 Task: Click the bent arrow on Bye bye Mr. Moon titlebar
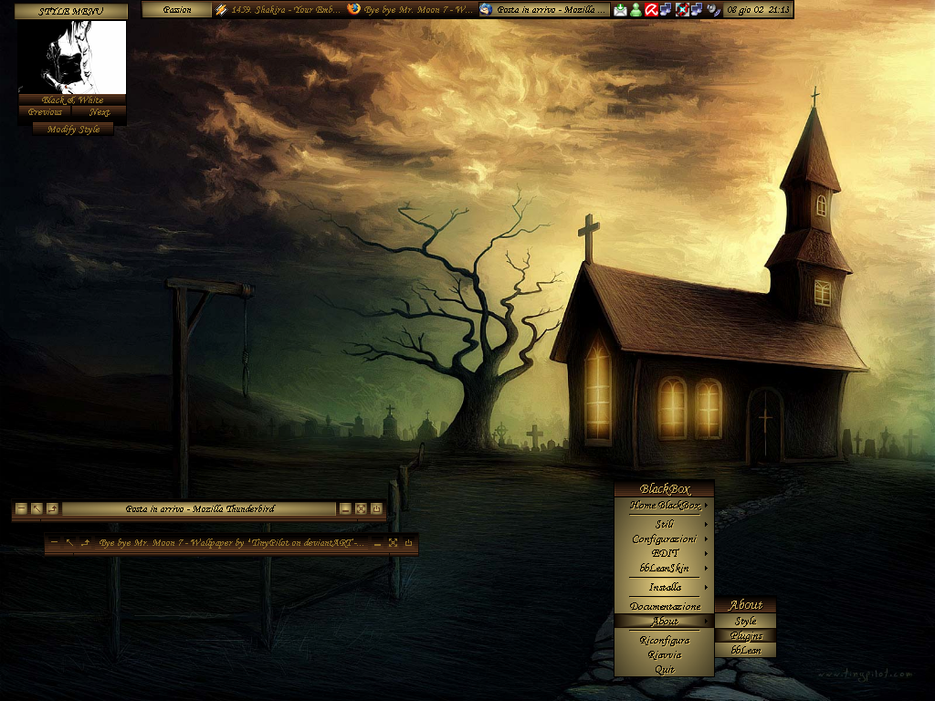(85, 542)
